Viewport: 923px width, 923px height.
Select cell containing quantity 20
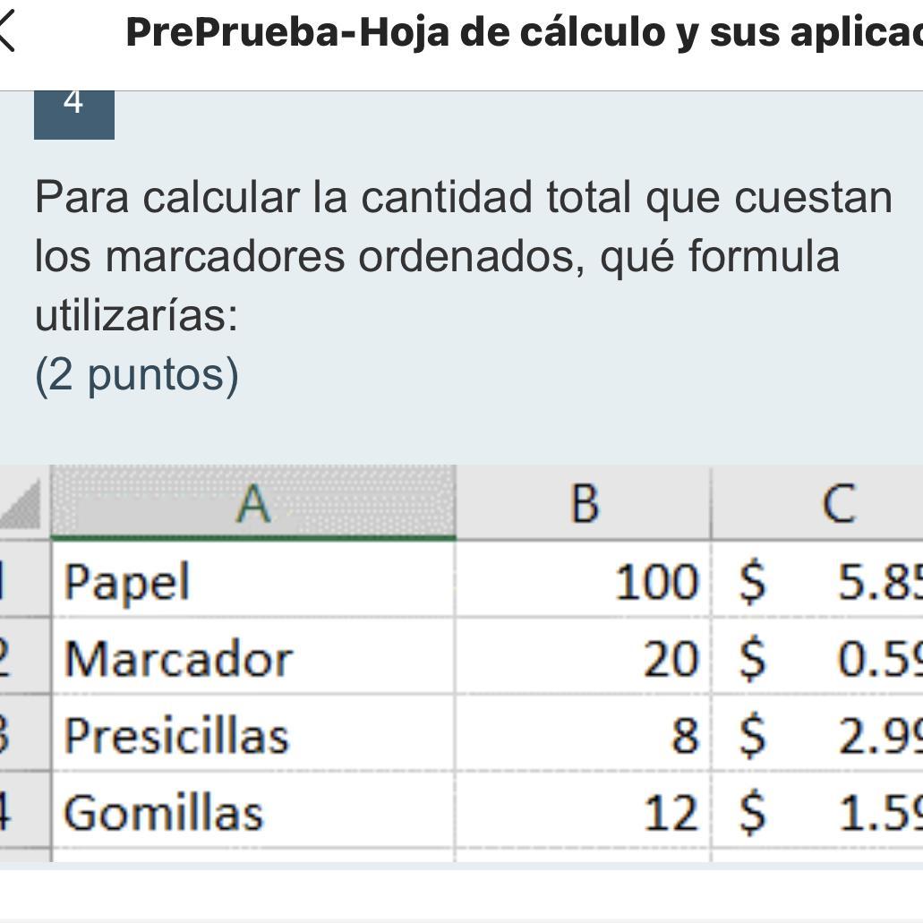pos(583,658)
